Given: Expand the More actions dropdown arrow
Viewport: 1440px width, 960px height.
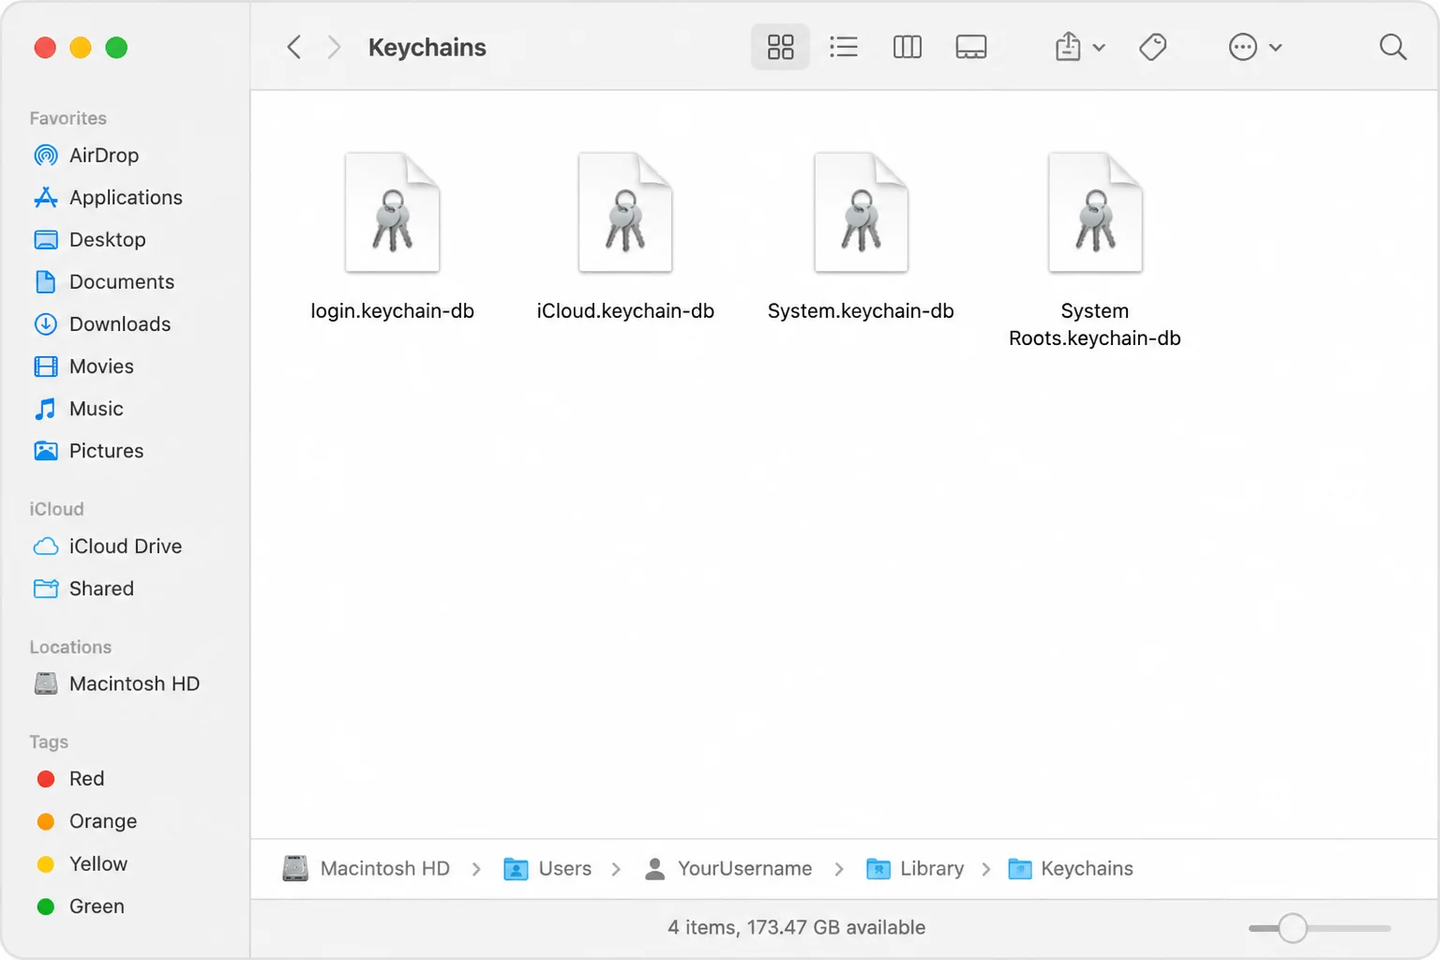Looking at the screenshot, I should click(x=1275, y=48).
